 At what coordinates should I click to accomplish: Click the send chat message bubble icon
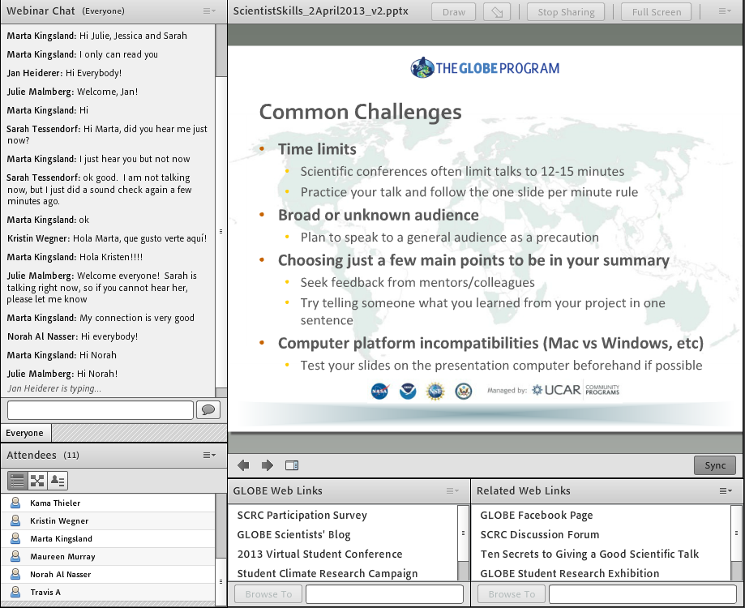tap(208, 410)
